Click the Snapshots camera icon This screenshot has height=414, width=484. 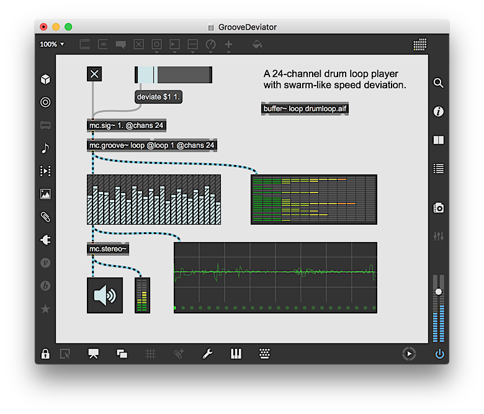[438, 207]
